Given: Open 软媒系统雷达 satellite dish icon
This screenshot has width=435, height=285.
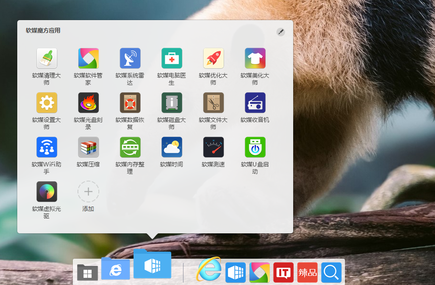Looking at the screenshot, I should click(x=130, y=58).
